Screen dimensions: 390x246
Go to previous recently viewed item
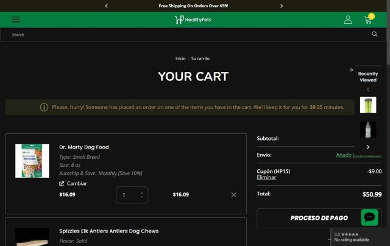(368, 90)
